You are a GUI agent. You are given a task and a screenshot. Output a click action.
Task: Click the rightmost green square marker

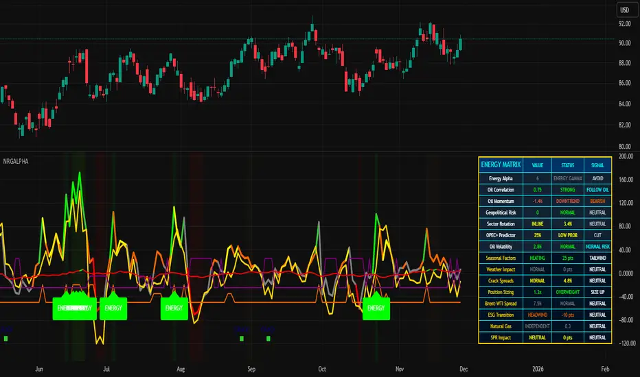(268, 338)
